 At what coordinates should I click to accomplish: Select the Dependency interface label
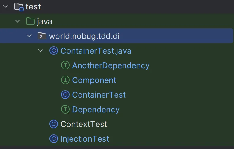tap(96, 110)
